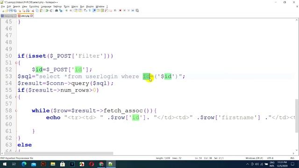Open the View menu
Screen dimensions: 299x168
coord(24,7)
